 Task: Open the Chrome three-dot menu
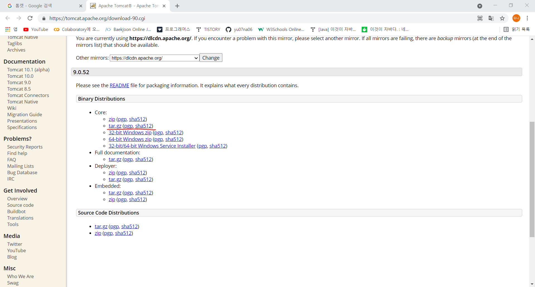click(527, 18)
